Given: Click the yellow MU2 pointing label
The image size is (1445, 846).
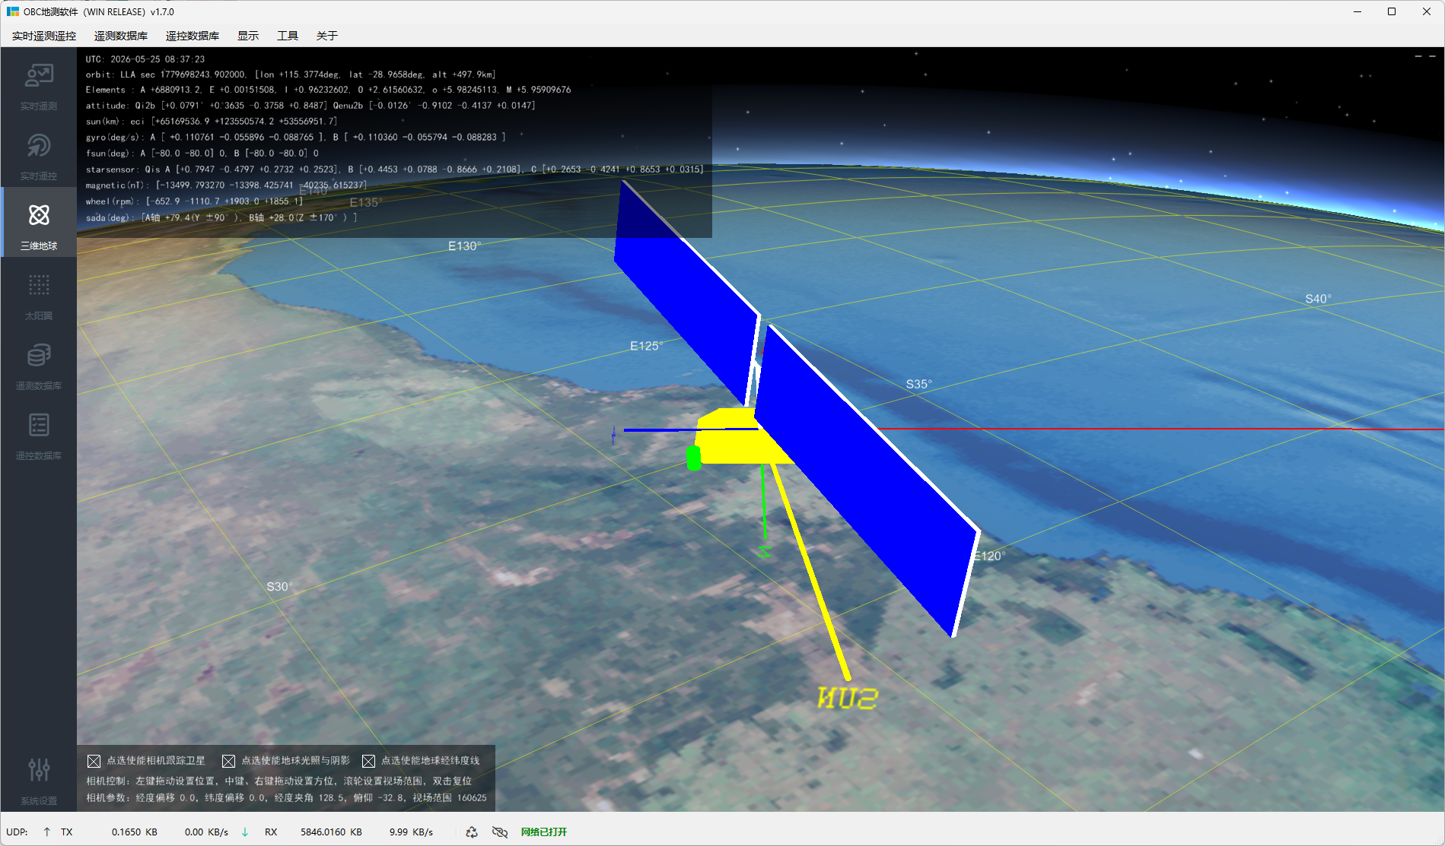Looking at the screenshot, I should 847,698.
